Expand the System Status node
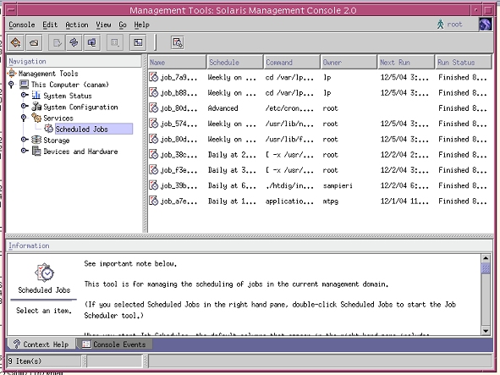Viewport: 500px width, 375px height. pos(25,95)
